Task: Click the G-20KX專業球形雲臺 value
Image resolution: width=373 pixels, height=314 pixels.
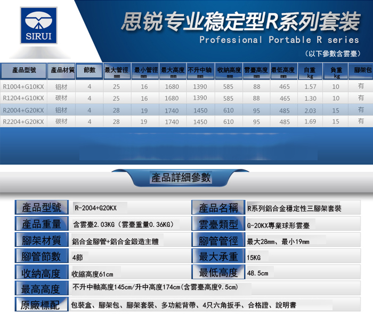Action: (x=278, y=225)
